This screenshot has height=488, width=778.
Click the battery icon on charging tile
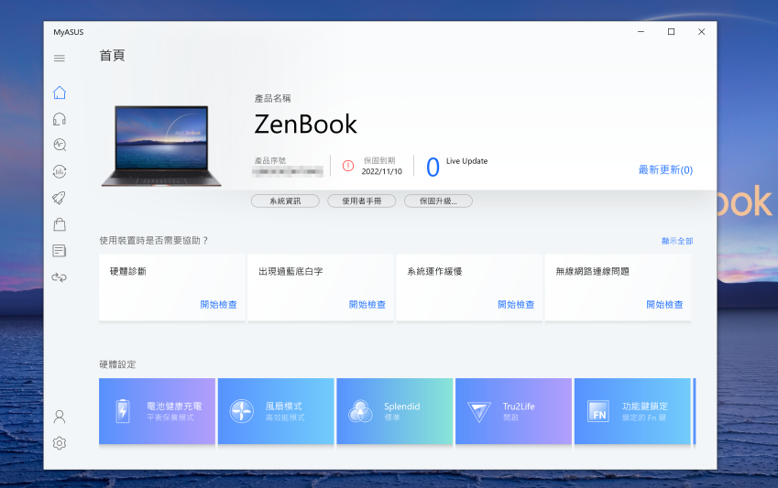[123, 411]
